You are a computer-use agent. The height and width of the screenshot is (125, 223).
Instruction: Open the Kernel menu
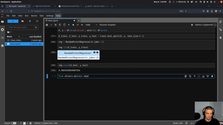[x=34, y=16]
